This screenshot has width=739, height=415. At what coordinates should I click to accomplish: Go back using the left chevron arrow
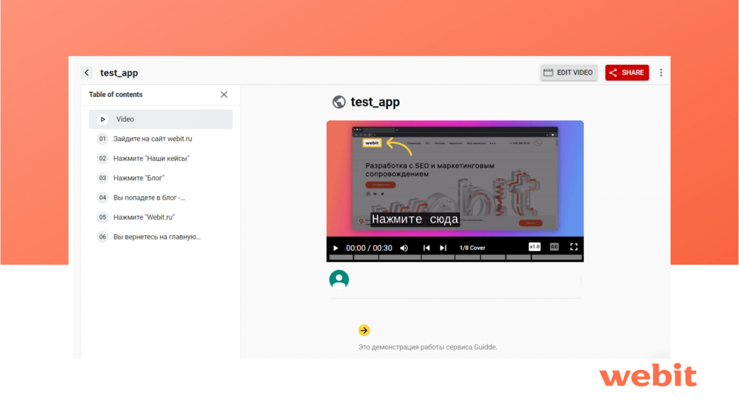point(86,72)
